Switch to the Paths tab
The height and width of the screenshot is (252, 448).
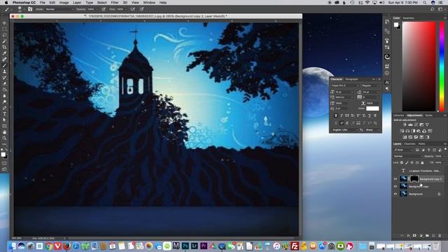(421, 143)
